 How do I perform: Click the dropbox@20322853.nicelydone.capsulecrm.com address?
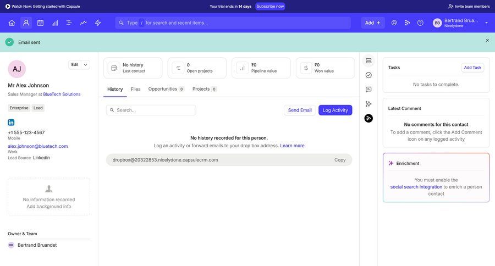point(165,160)
